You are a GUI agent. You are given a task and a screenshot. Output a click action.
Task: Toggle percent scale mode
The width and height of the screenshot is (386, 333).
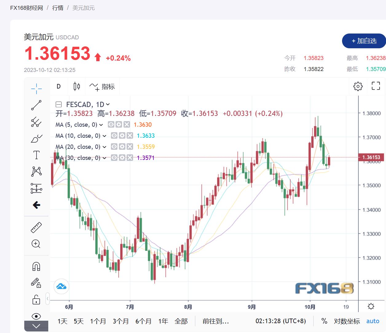[x=324, y=321]
